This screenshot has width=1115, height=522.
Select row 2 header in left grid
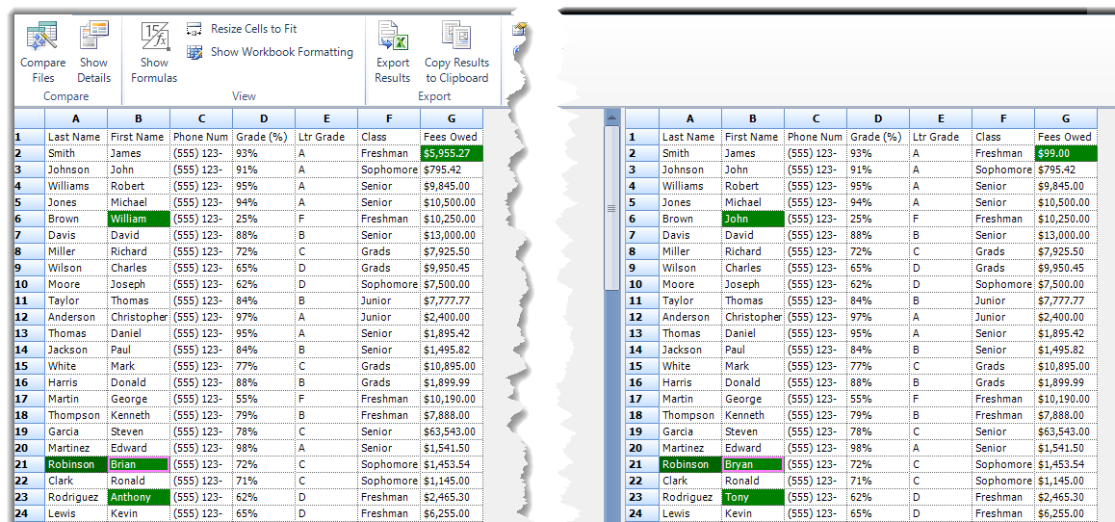[30, 153]
